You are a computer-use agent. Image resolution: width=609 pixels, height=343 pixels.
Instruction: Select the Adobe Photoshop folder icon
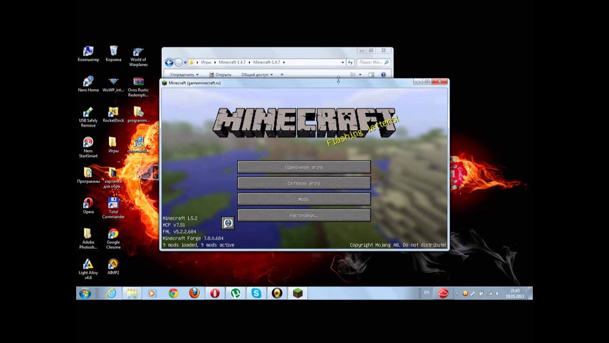pos(88,239)
